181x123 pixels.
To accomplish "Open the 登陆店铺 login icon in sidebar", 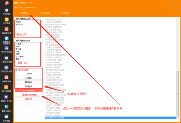I will point(7,10).
